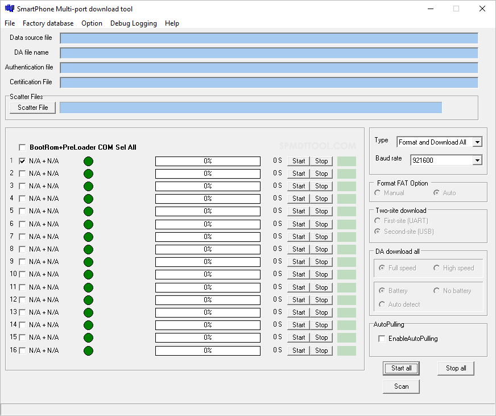Image resolution: width=496 pixels, height=416 pixels.
Task: Click the green status circle for row 16
Action: point(88,351)
